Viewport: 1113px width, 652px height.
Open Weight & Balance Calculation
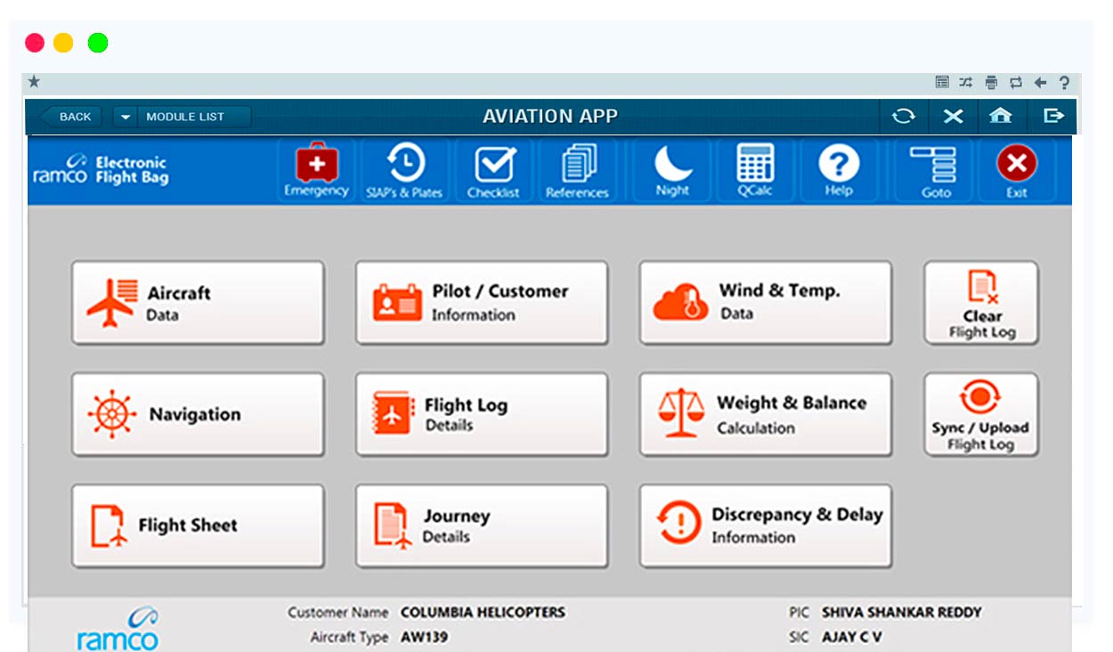[765, 414]
